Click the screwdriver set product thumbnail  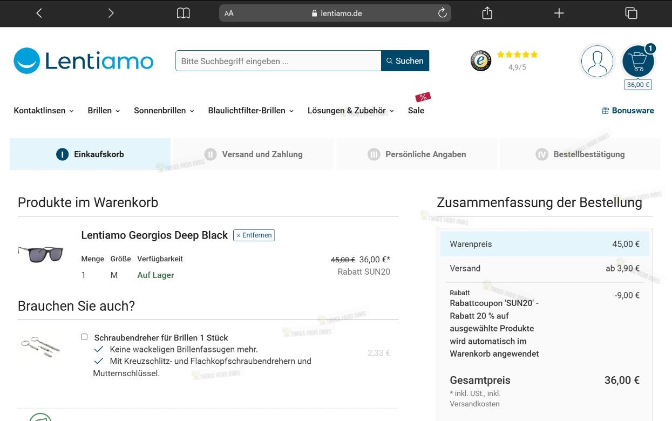[x=40, y=347]
